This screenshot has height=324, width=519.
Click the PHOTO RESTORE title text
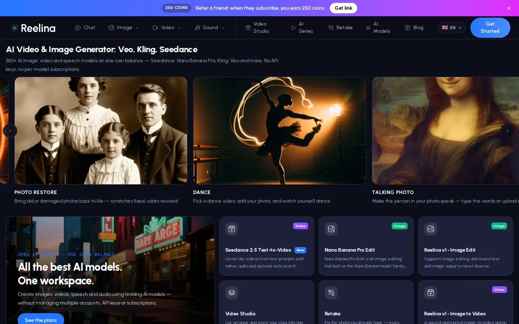(36, 192)
